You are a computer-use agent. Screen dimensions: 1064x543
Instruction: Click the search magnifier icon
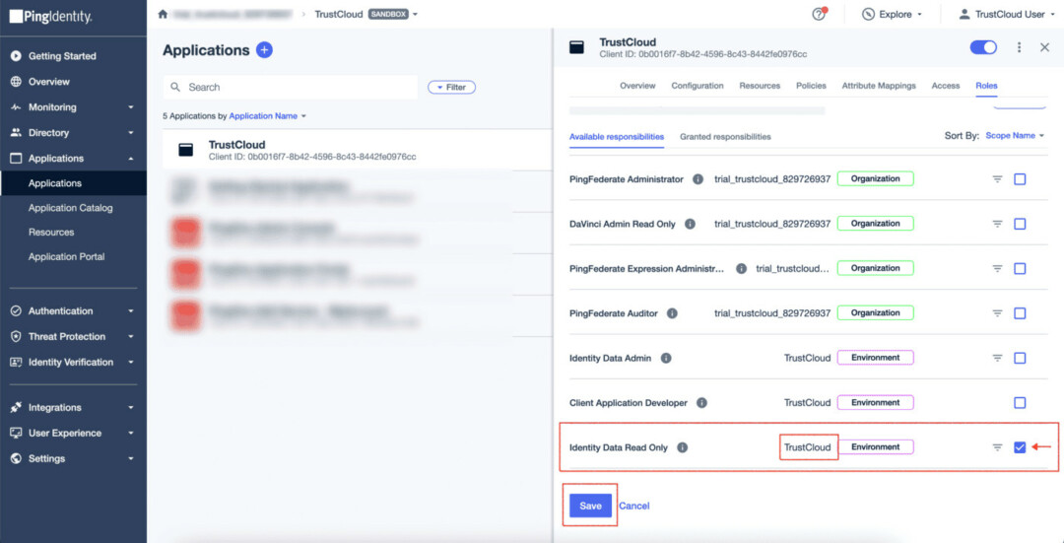click(x=175, y=87)
